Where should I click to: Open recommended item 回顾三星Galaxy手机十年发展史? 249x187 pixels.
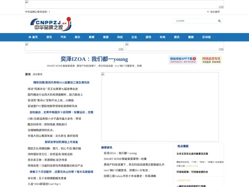click(130, 176)
